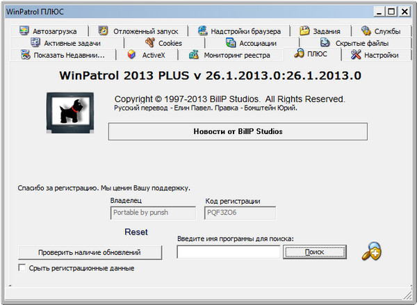Click the Код регистрации field
The height and width of the screenshot is (305, 417).
pos(240,213)
